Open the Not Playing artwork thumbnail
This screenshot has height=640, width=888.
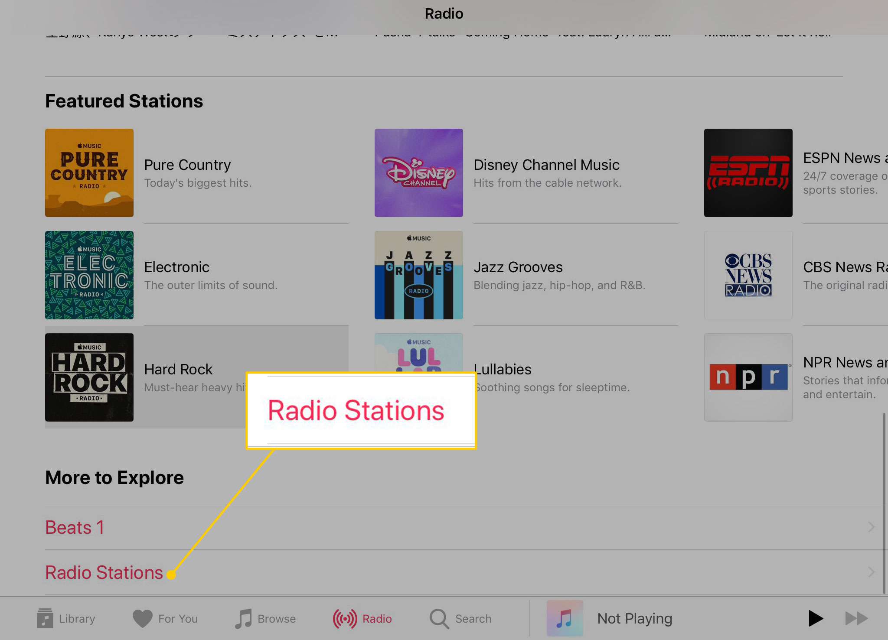click(565, 618)
